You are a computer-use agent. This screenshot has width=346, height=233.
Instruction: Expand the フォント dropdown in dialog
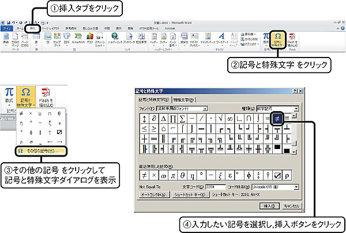coord(206,108)
